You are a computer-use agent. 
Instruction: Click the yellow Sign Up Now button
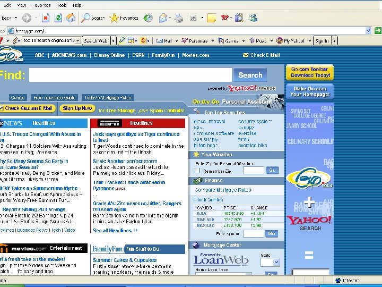point(77,108)
